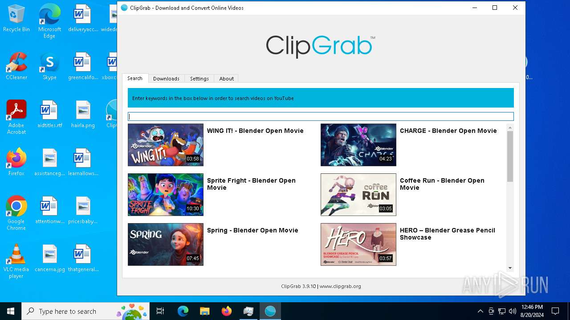570x320 pixels.
Task: Click the Windows taskbar search box
Action: point(86,311)
